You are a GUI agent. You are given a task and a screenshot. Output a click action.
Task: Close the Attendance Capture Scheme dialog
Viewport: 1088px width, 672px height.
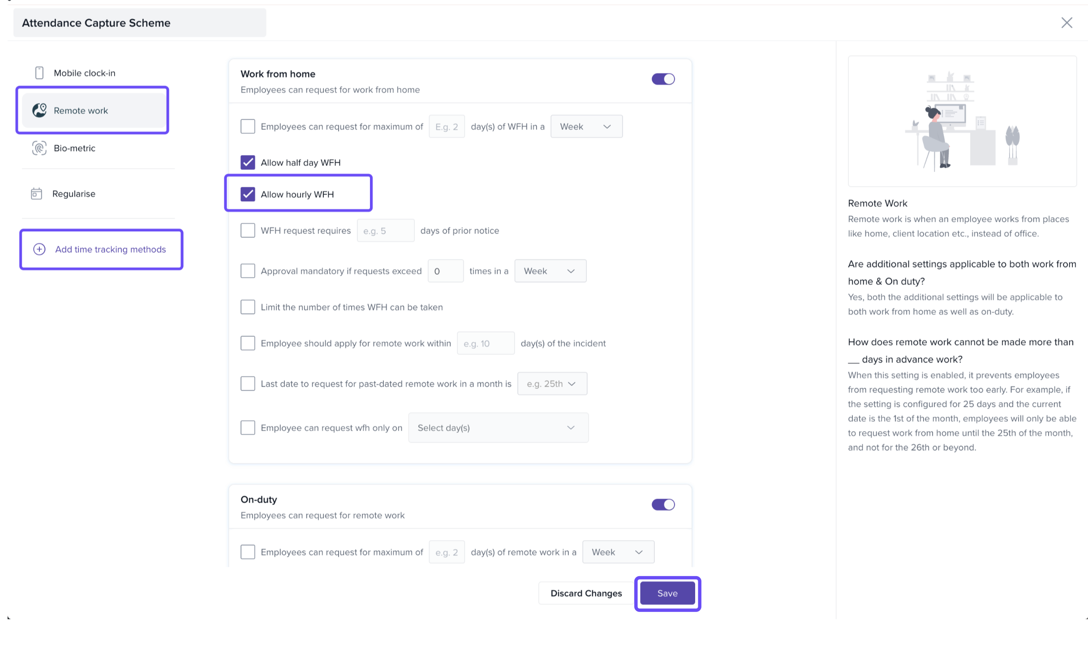[1066, 23]
